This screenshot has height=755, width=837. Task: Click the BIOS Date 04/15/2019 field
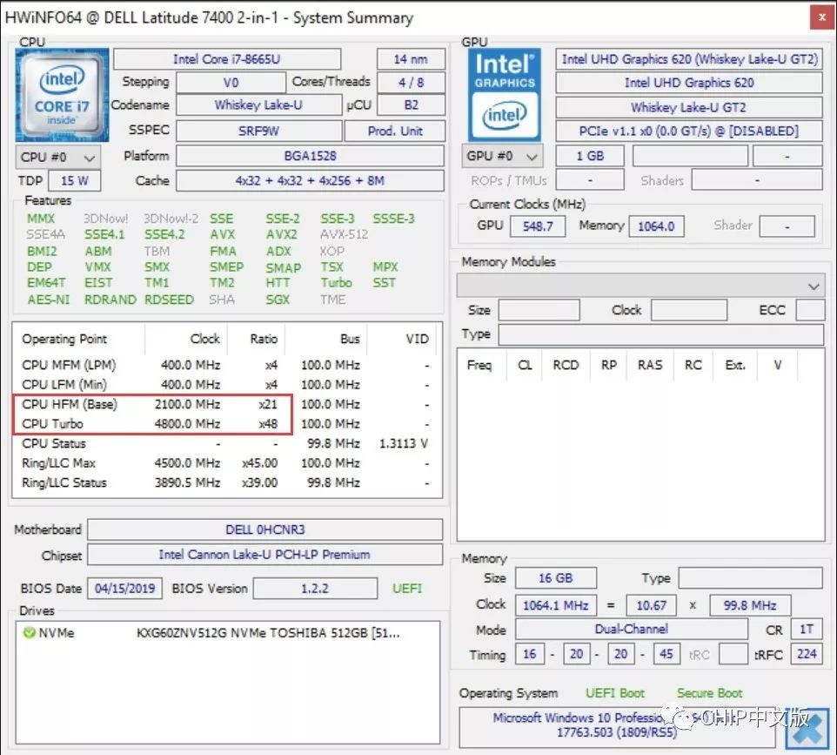125,589
